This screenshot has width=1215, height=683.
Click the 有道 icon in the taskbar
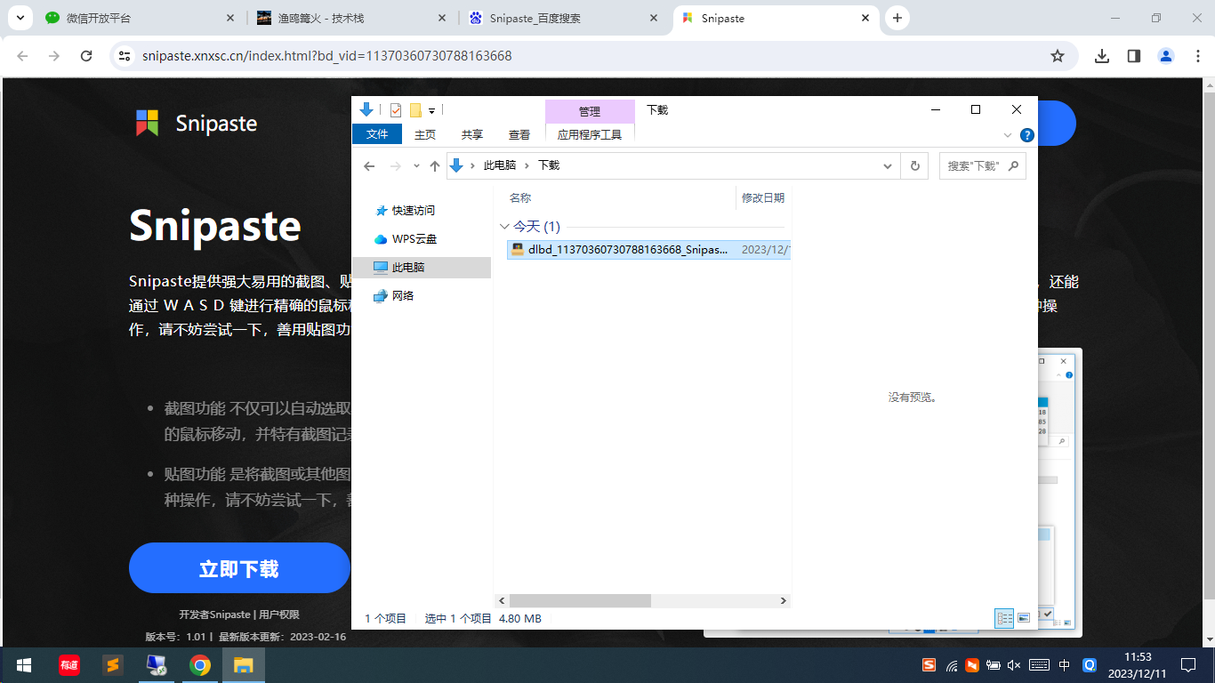click(68, 665)
